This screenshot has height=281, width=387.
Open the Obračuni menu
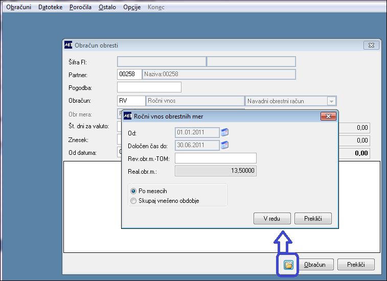tap(19, 7)
